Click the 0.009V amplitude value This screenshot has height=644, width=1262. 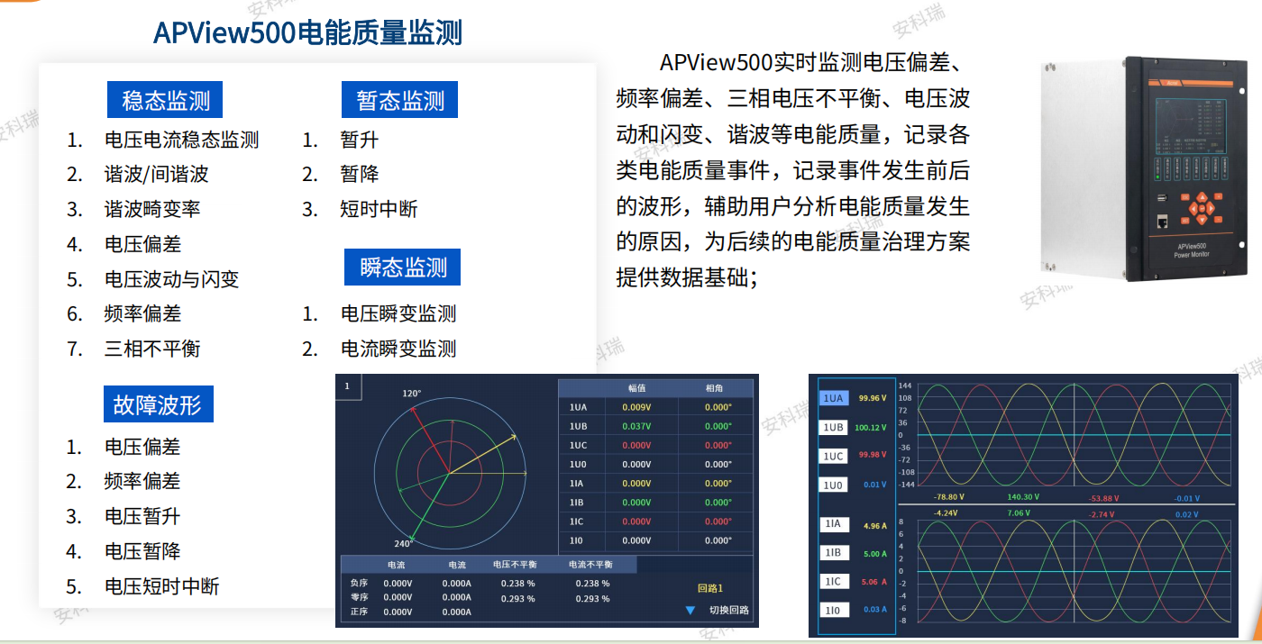point(636,407)
